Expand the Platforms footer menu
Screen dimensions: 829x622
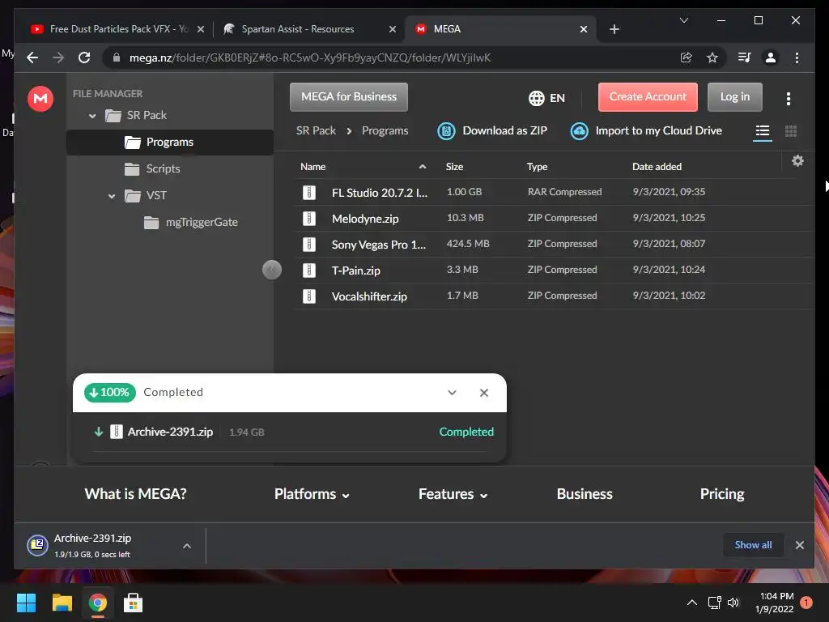point(312,494)
